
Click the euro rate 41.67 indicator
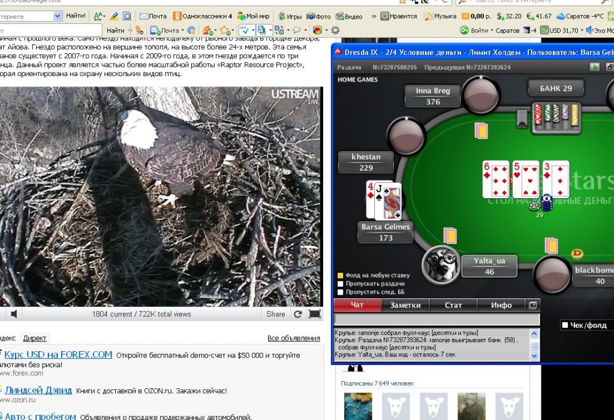pyautogui.click(x=539, y=16)
